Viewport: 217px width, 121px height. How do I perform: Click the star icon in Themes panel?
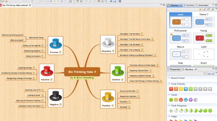[200, 9]
